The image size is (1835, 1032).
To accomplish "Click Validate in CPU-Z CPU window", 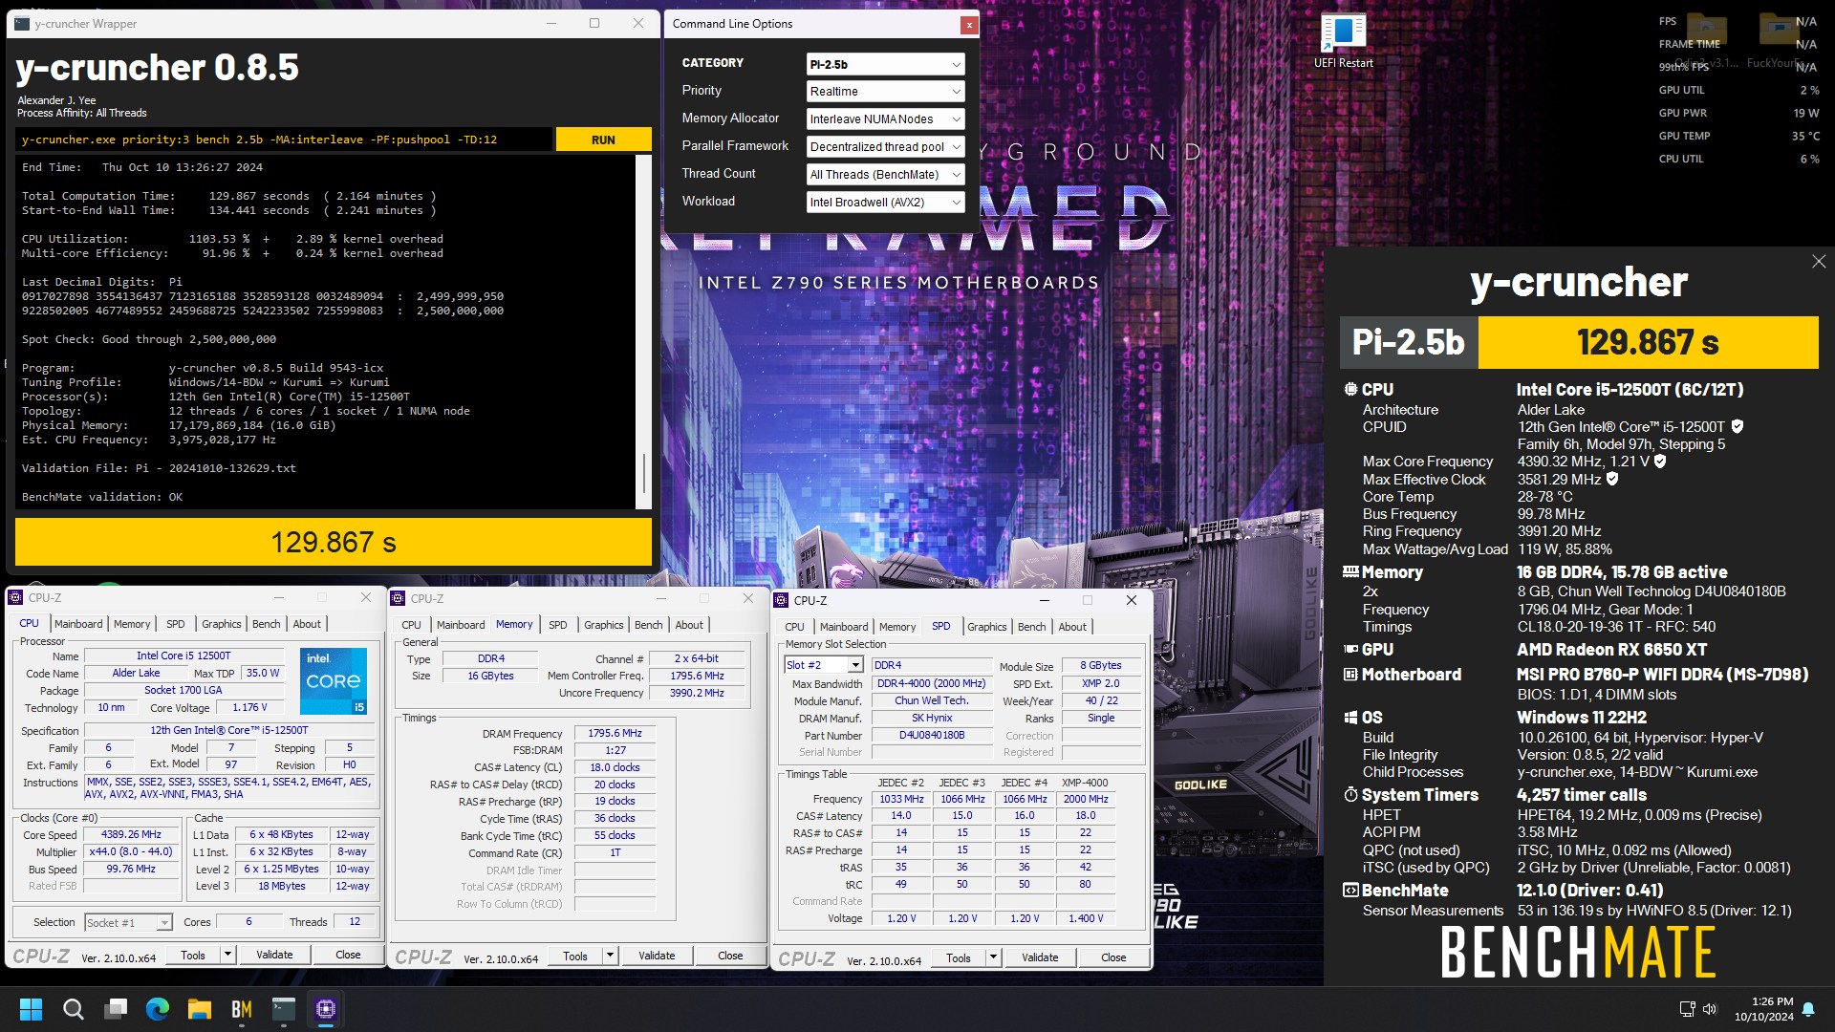I will point(274,955).
